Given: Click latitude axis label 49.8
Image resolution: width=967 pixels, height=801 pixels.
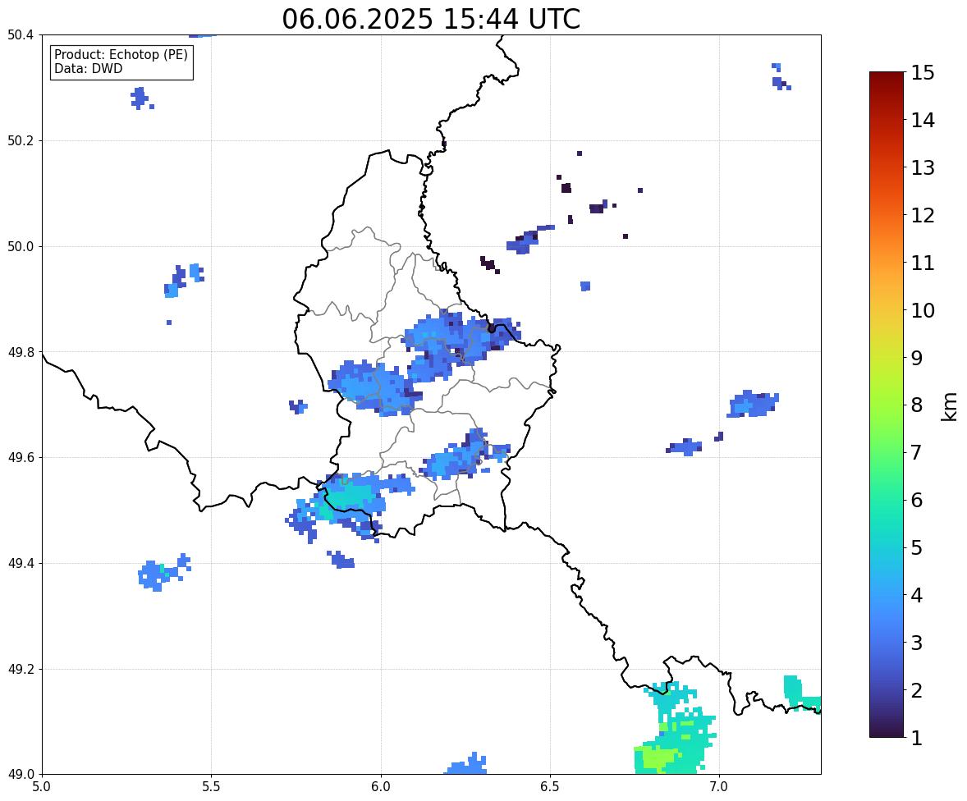Looking at the screenshot, I should click(21, 352).
